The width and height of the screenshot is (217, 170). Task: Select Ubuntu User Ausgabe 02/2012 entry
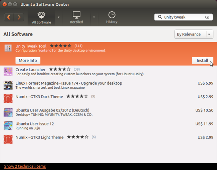click(108, 112)
